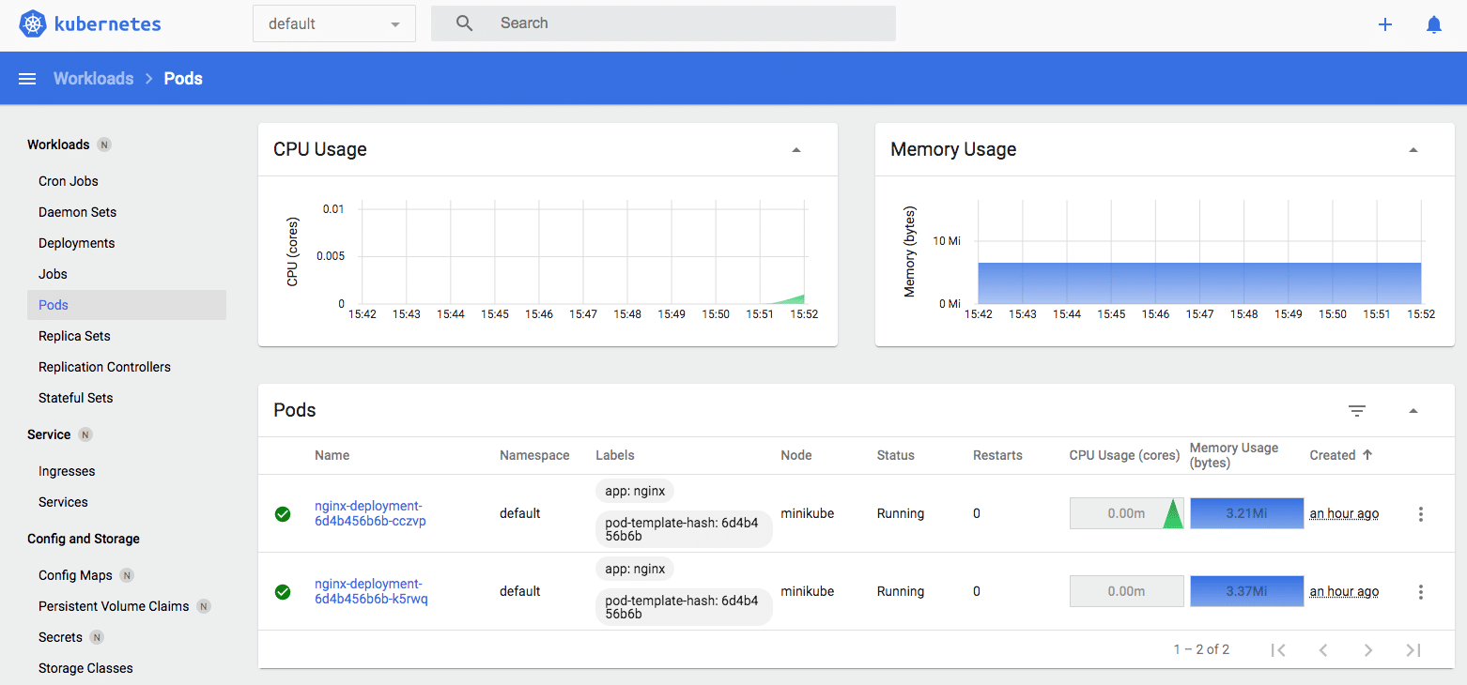Collapse the Pods table panel

(1413, 411)
